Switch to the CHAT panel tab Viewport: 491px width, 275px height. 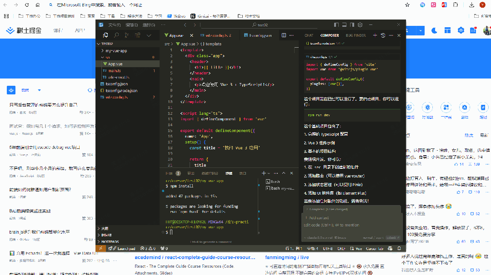click(309, 35)
